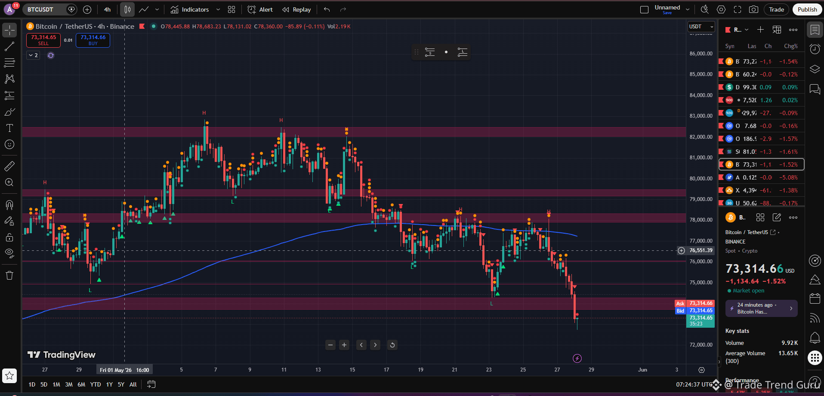The height and width of the screenshot is (396, 824).
Task: Reset the chart view
Action: (392, 345)
